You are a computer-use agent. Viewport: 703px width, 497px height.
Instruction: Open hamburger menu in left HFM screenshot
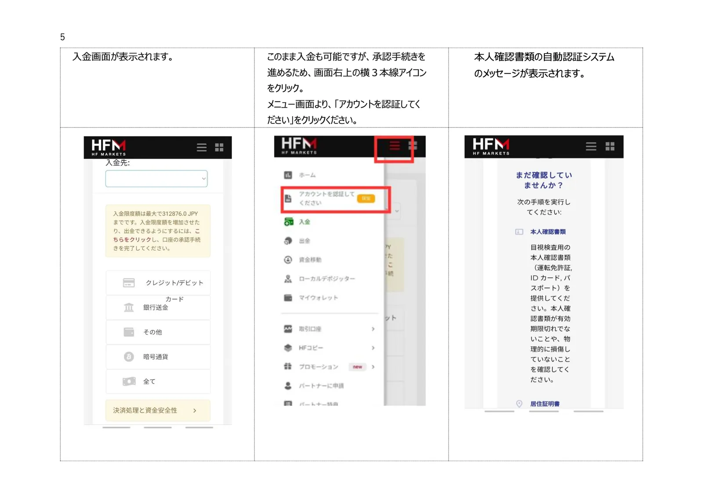coord(202,148)
